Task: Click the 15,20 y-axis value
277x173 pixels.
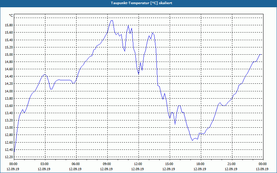Action: coord(9,47)
